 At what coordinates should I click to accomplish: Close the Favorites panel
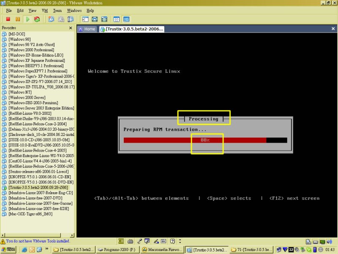coord(71,28)
